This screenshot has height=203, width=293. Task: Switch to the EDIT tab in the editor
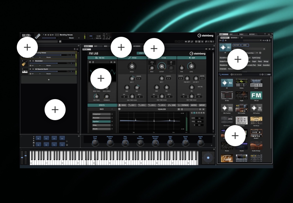click(98, 46)
